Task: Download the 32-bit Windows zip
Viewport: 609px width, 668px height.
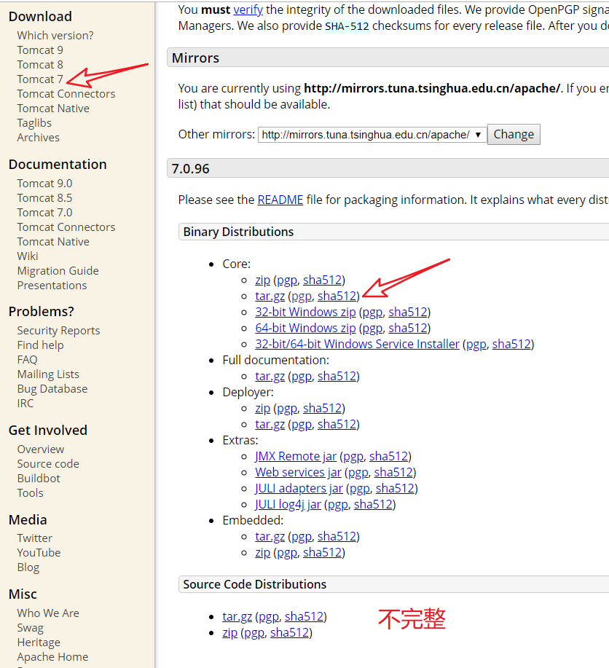Action: pyautogui.click(x=305, y=313)
